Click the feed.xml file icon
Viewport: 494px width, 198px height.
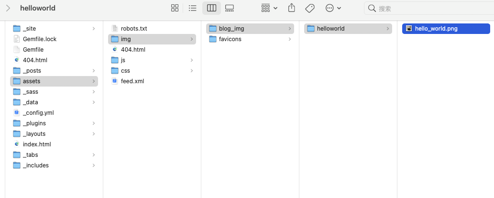pos(115,81)
